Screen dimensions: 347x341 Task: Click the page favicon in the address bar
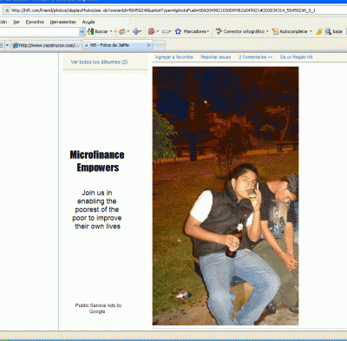(x=7, y=10)
